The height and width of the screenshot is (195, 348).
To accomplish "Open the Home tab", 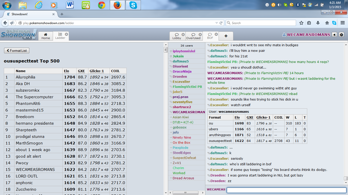I will (46, 36).
